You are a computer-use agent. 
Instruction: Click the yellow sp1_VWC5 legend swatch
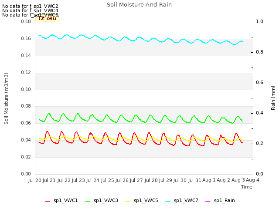pyautogui.click(x=128, y=201)
